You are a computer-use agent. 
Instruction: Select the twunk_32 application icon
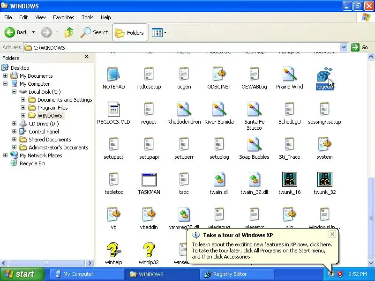(x=324, y=179)
